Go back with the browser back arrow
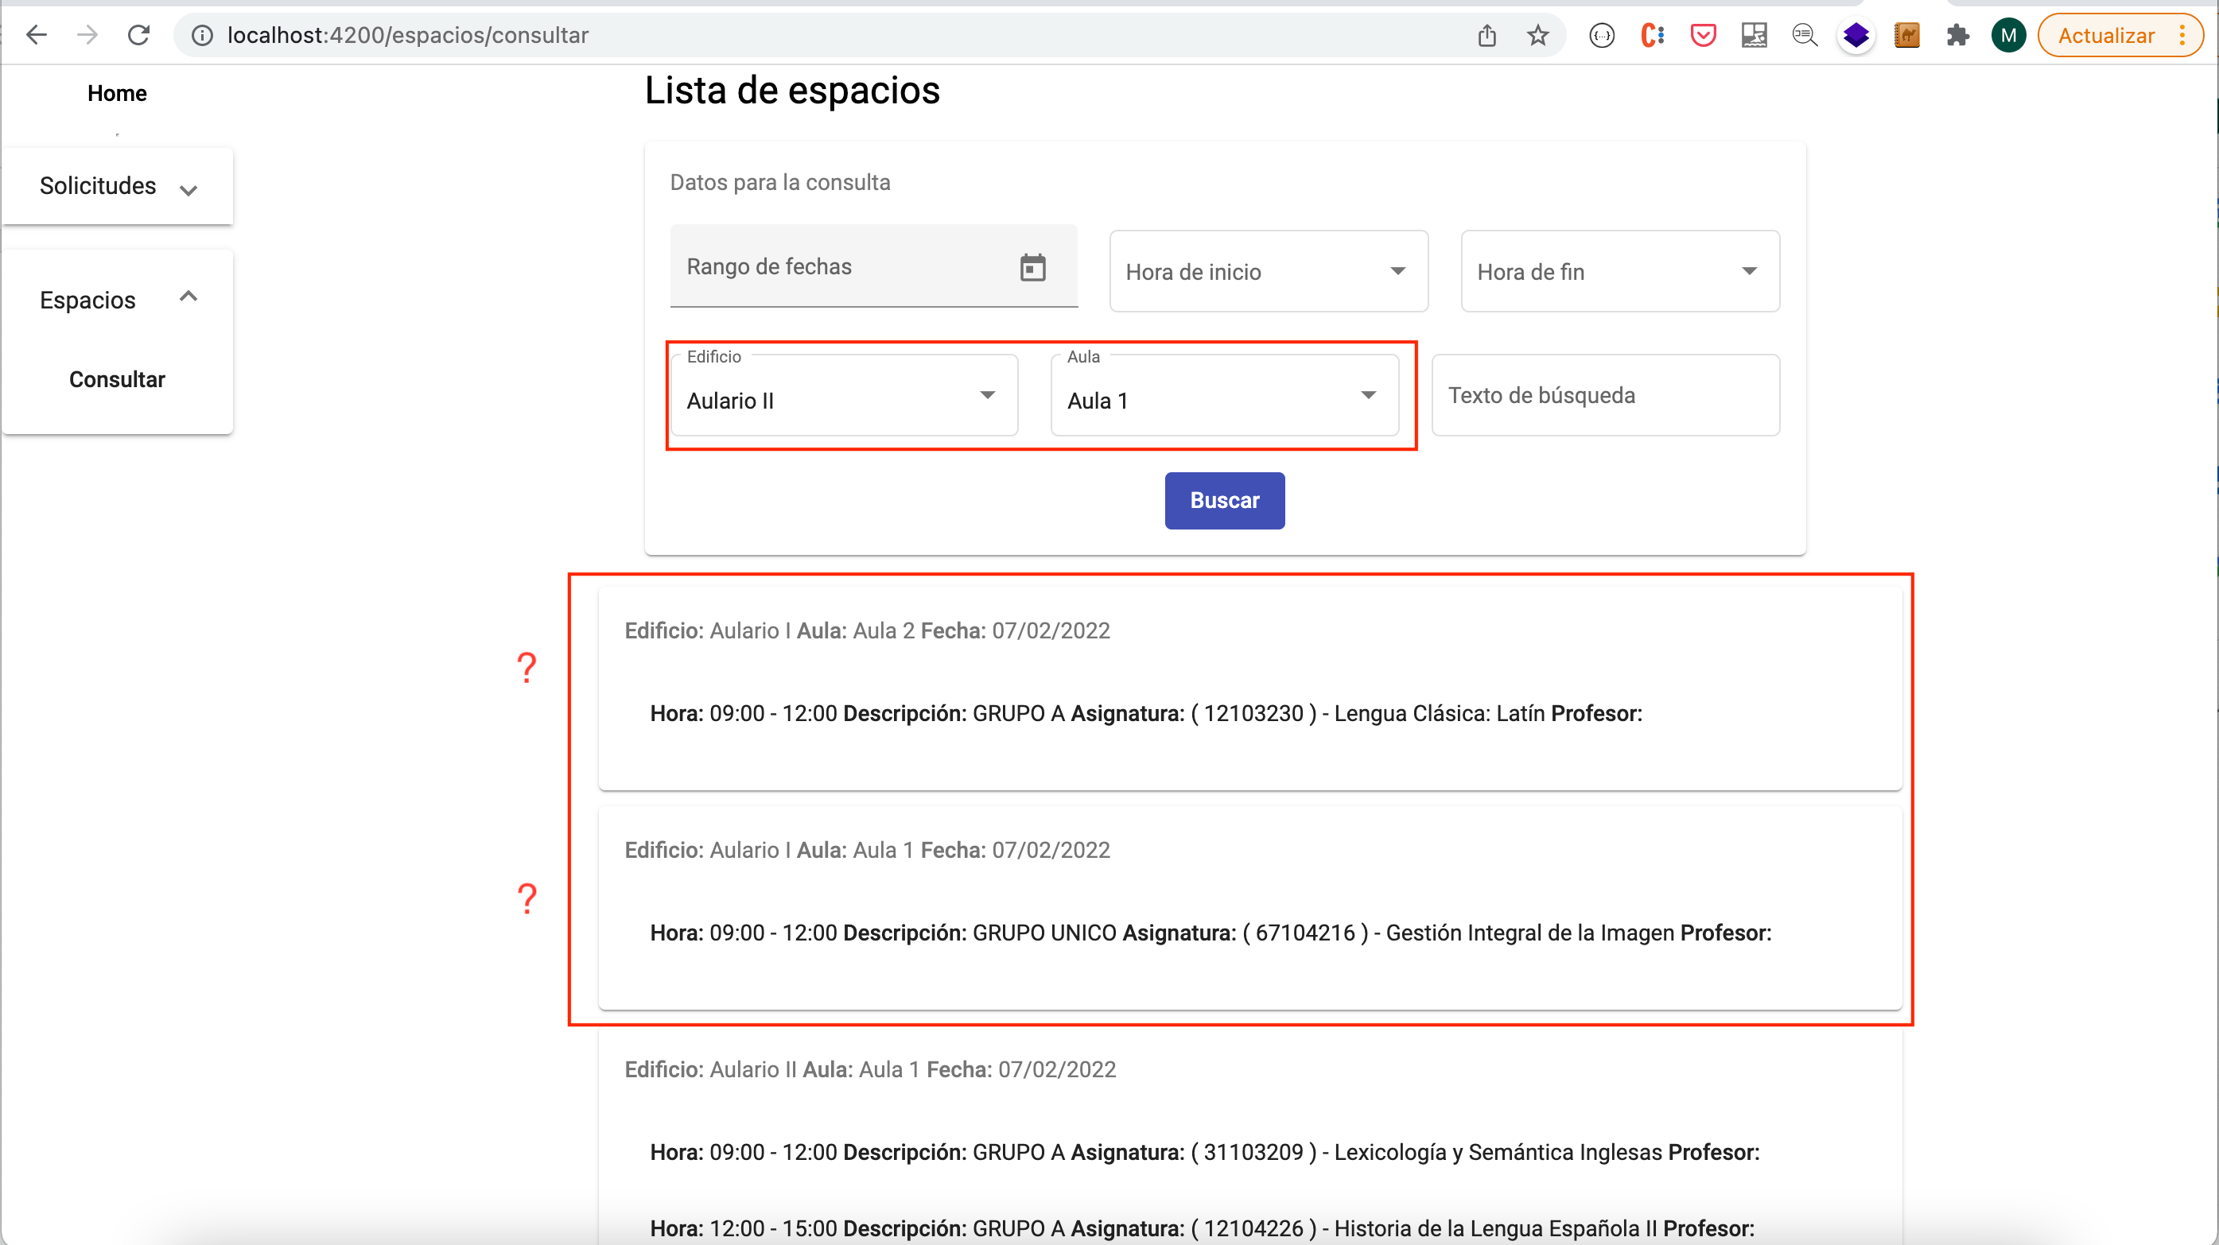Screen dimensions: 2219x1245 tap(36, 35)
